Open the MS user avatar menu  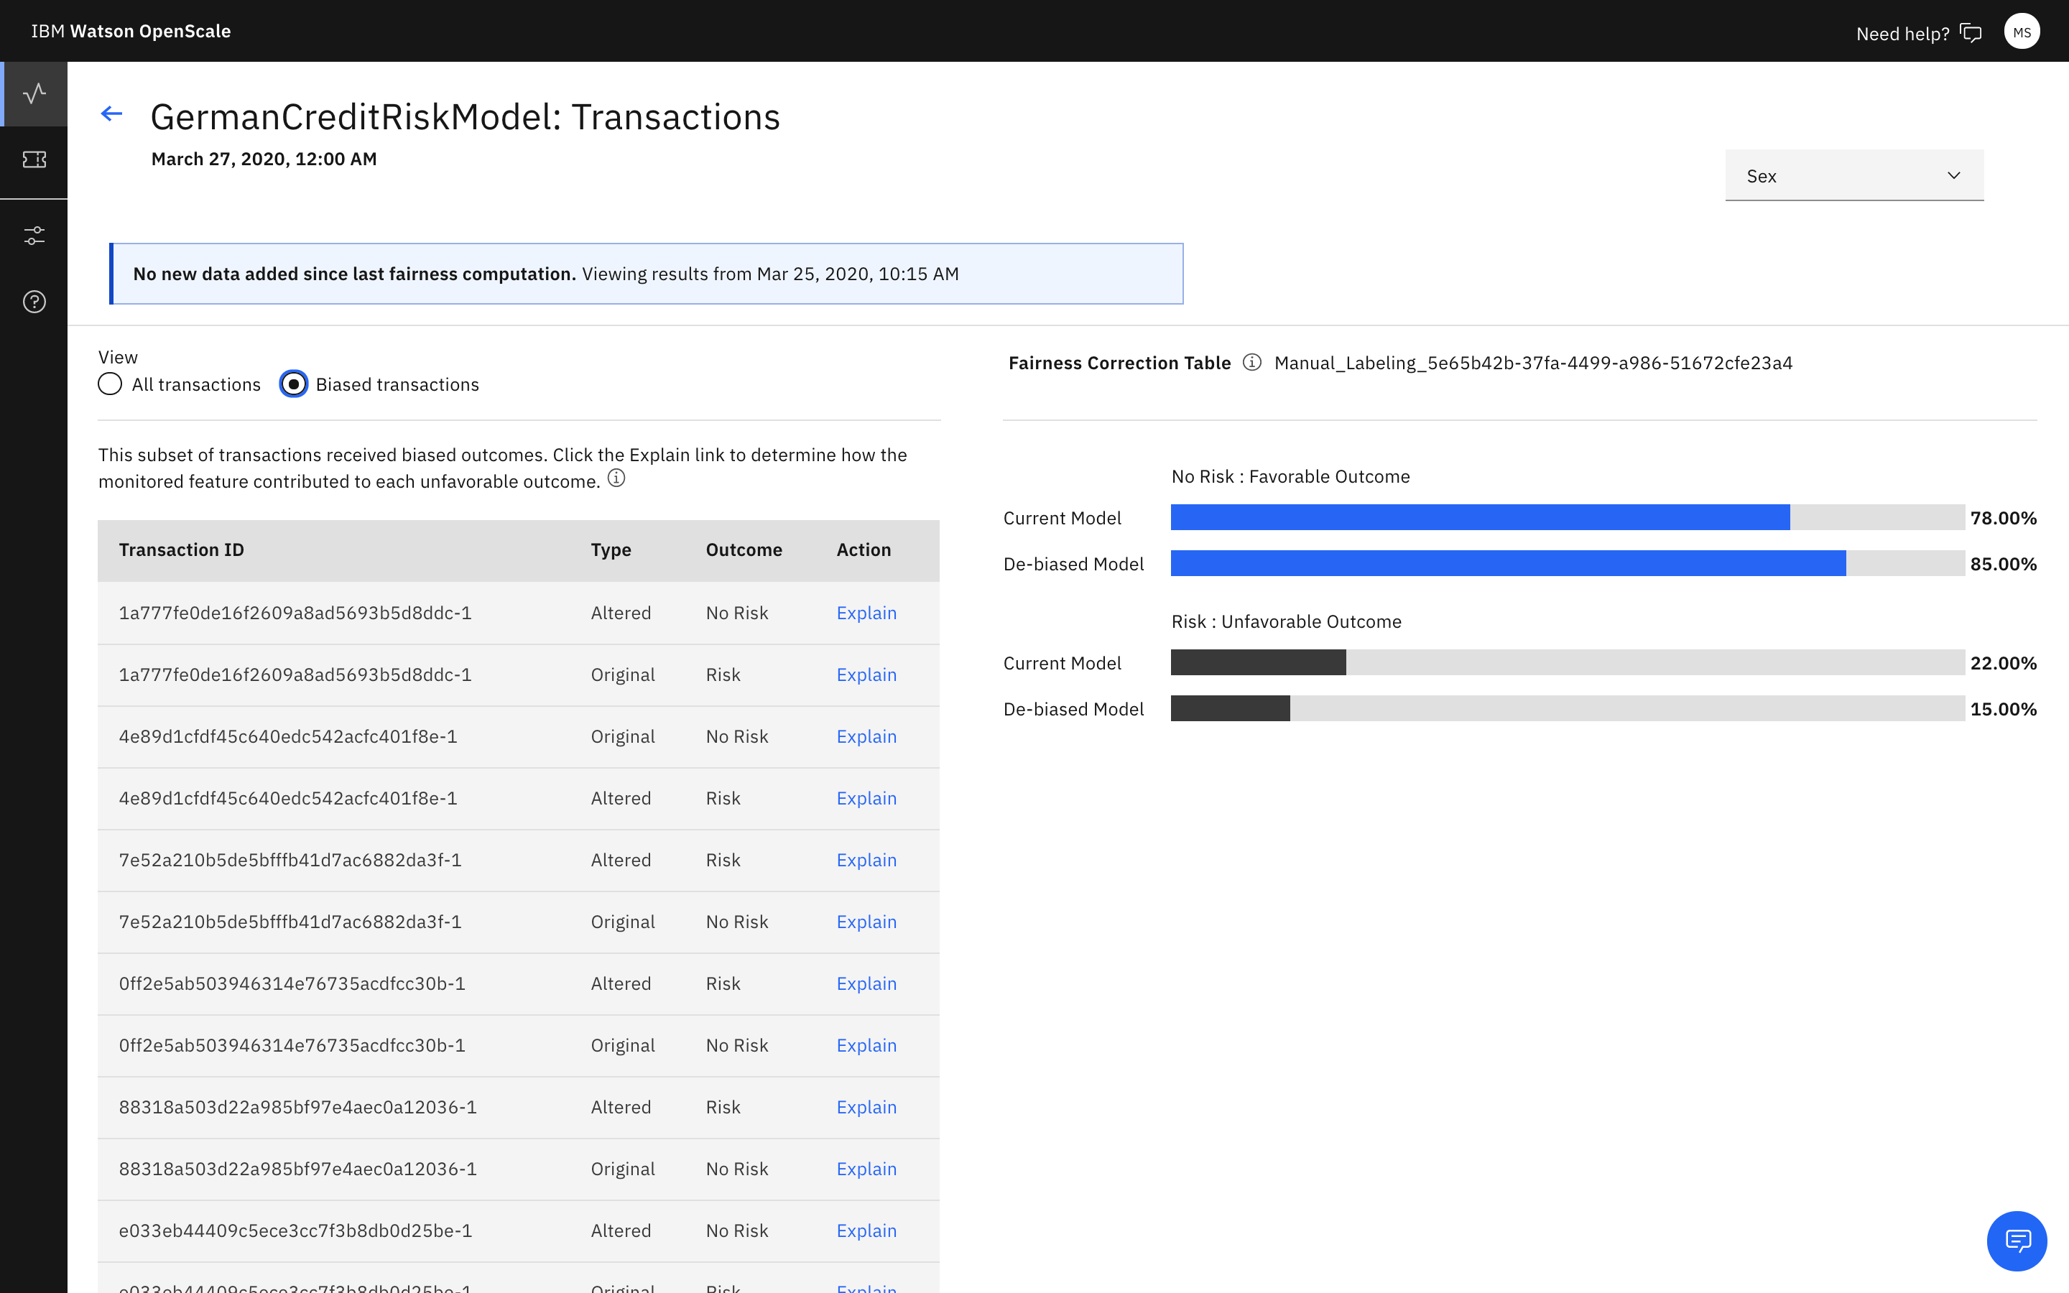[x=2022, y=32]
